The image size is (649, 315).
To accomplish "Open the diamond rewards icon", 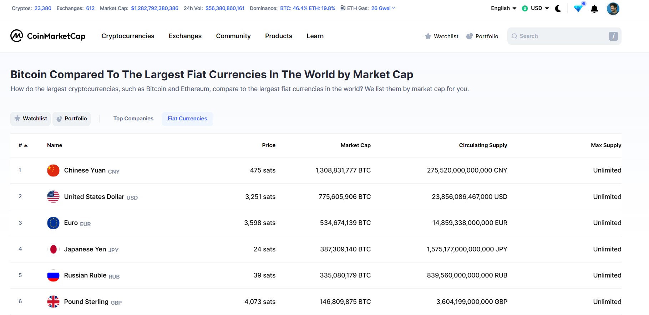I will 578,8.
